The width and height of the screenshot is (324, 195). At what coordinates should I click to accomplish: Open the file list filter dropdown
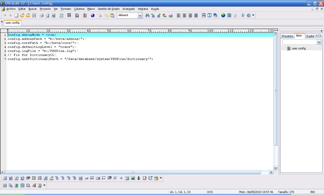[319, 42]
